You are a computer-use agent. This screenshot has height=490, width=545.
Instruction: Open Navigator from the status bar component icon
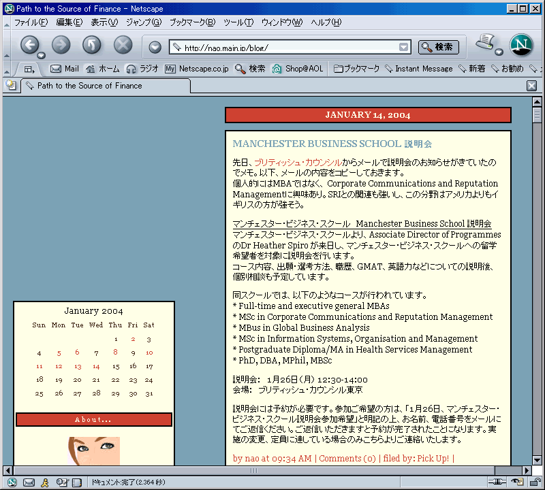coord(12,483)
